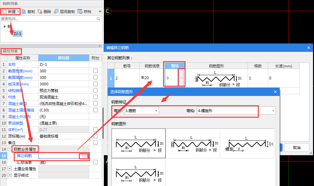Open the 弯折 3.箍筋 dropdown
Screen dimensions: 314x186
click(x=141, y=111)
